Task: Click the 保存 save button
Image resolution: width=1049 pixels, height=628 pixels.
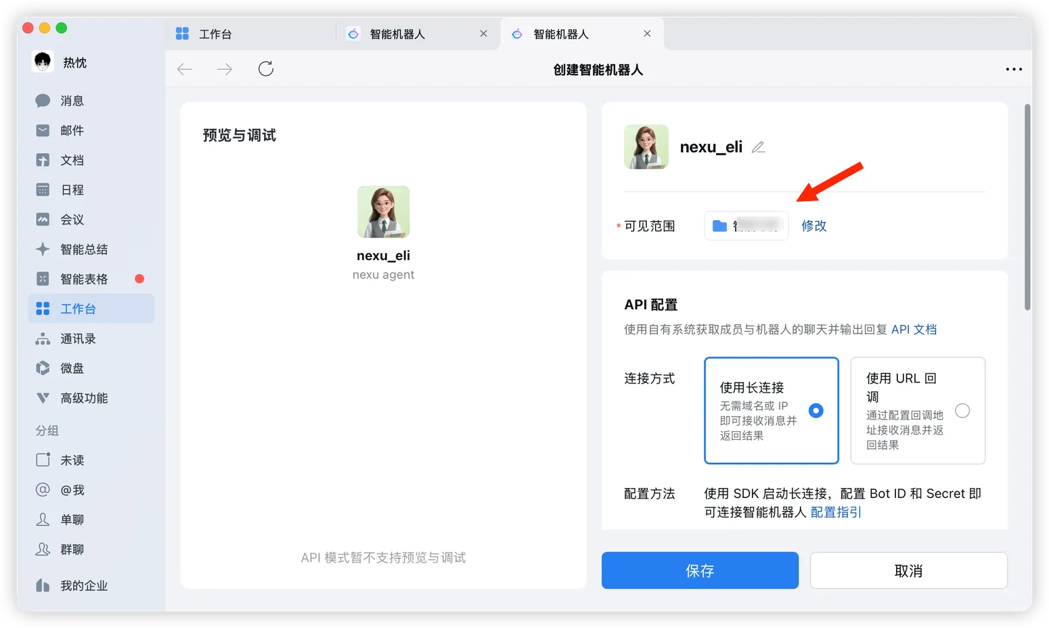Action: point(700,570)
